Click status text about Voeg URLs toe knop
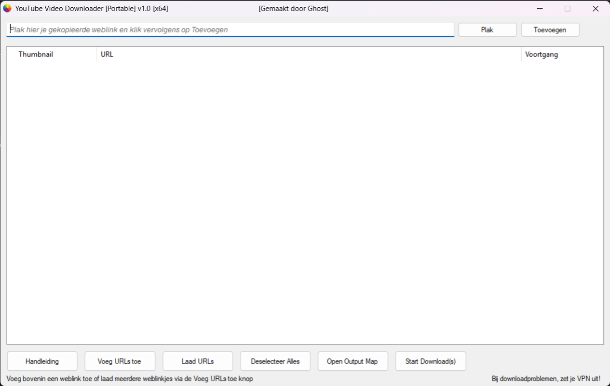 coord(130,379)
